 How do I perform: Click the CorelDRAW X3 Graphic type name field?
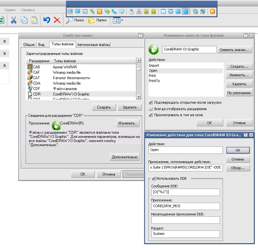point(189,49)
